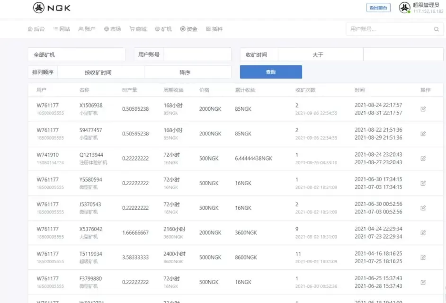The height and width of the screenshot is (303, 446).
Task: Click the 时产量 column header
Action: [x=129, y=90]
